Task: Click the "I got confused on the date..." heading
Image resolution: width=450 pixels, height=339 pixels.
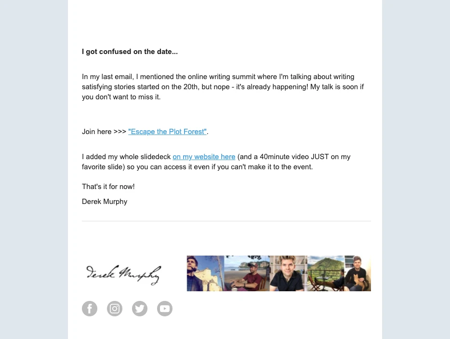Action: click(130, 52)
